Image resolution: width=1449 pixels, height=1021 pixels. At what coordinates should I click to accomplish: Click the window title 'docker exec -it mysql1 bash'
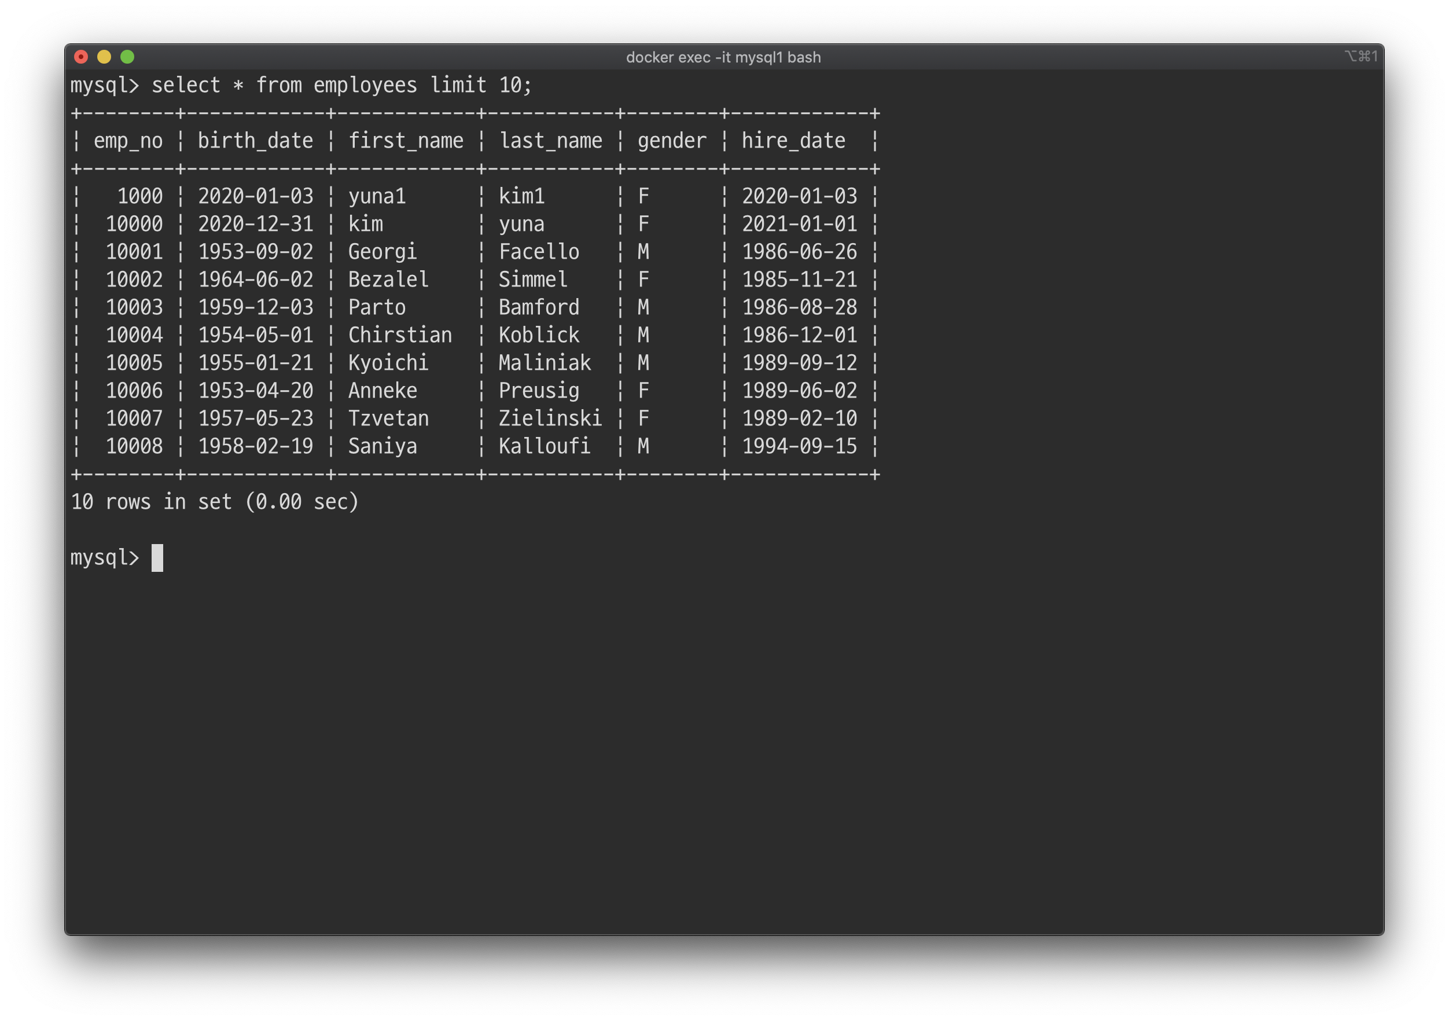(723, 57)
